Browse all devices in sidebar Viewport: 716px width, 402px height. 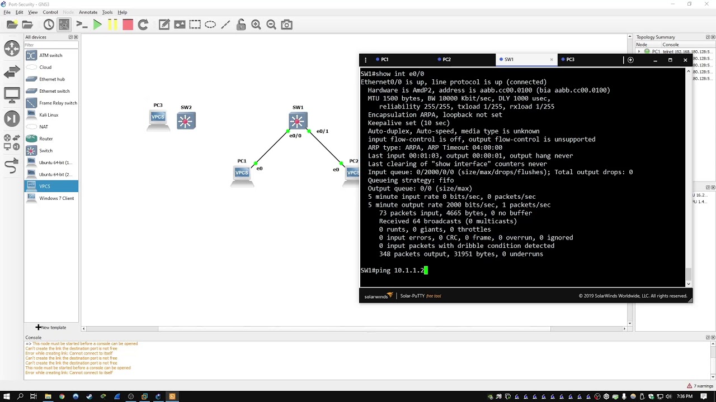tap(12, 142)
